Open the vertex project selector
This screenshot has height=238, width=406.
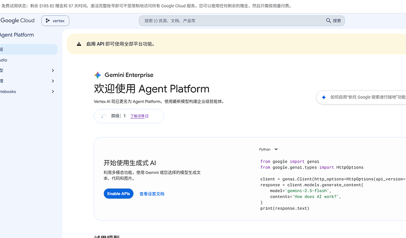pyautogui.click(x=55, y=21)
